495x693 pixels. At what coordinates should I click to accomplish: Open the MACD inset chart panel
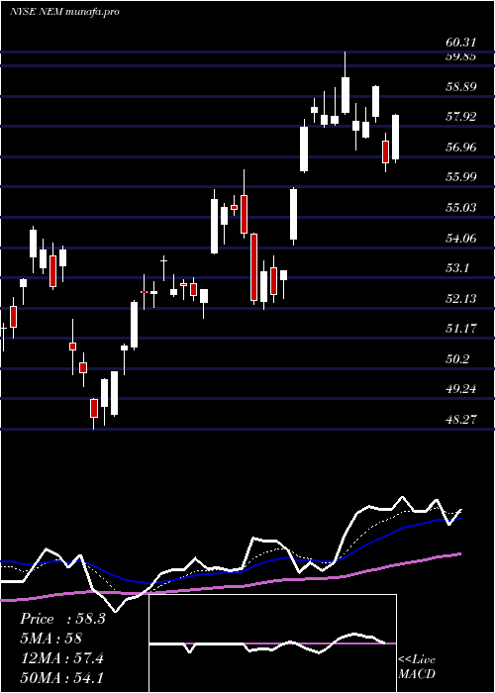[272, 643]
